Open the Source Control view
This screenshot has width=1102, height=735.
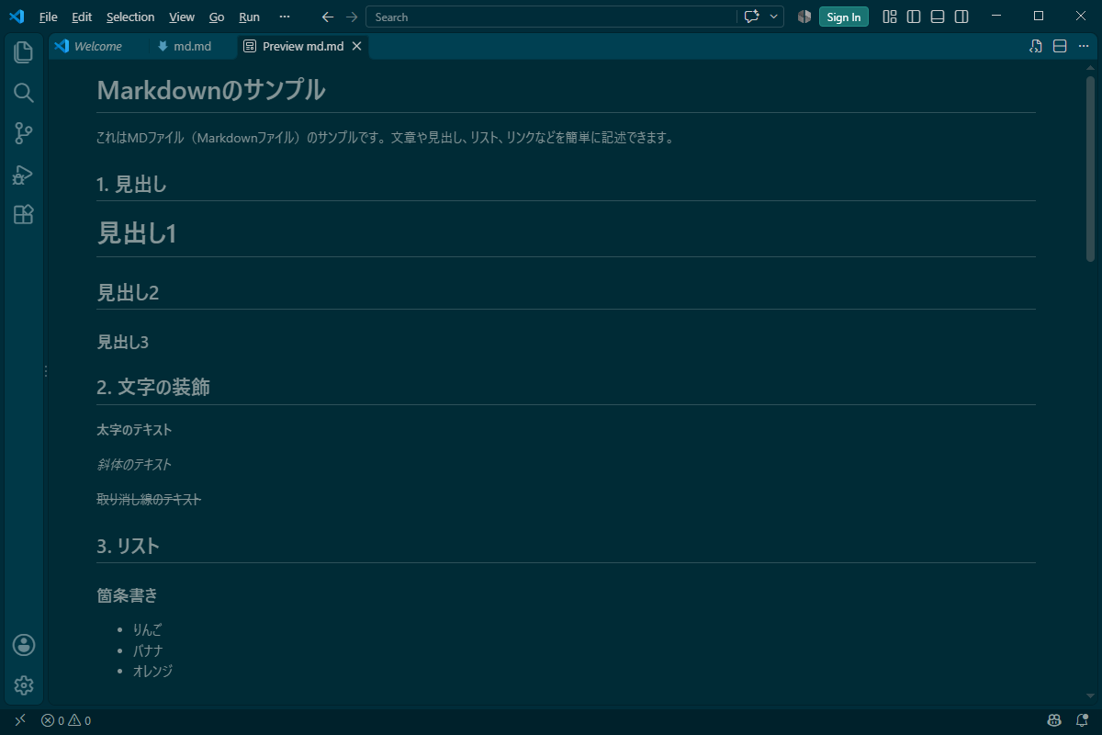24,133
